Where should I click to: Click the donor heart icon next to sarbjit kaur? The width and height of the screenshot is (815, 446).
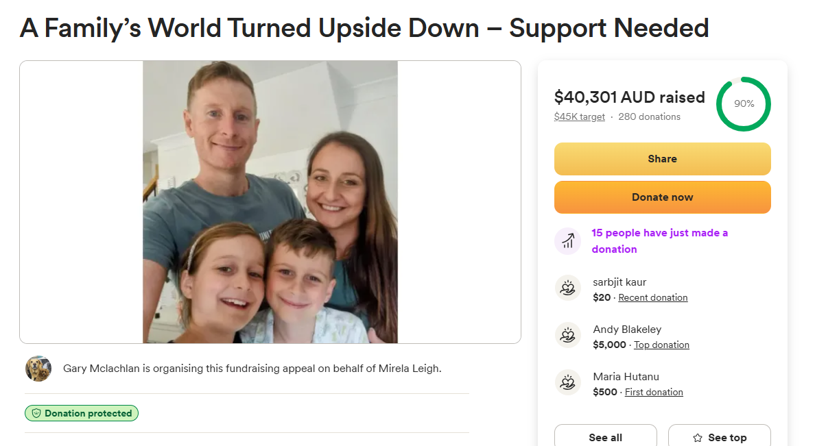point(567,288)
